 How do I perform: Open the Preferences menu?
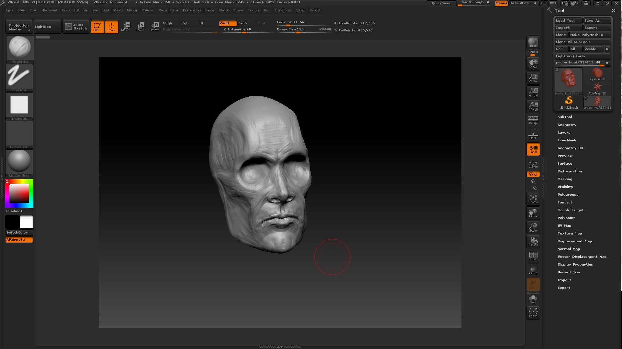192,10
